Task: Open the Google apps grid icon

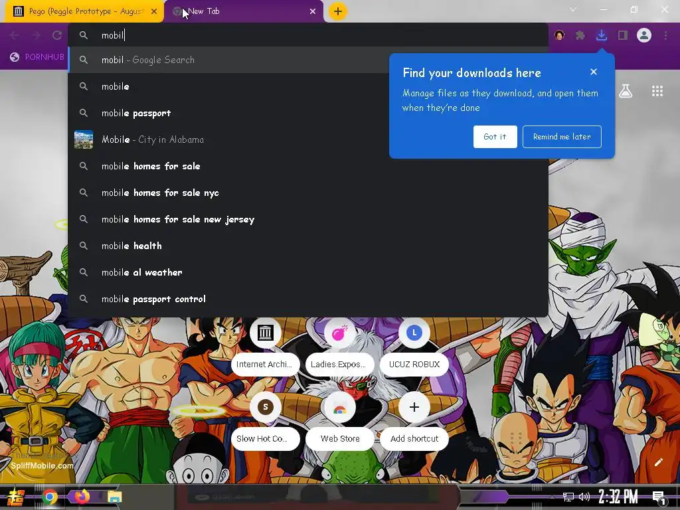Action: [657, 91]
